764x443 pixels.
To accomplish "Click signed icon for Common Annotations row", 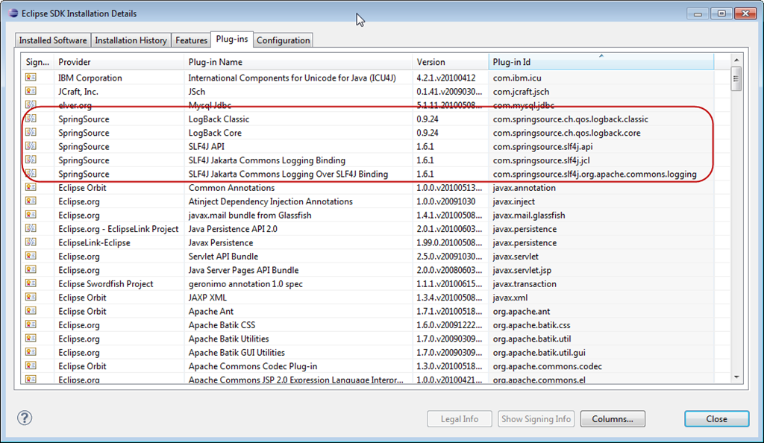I will click(31, 187).
